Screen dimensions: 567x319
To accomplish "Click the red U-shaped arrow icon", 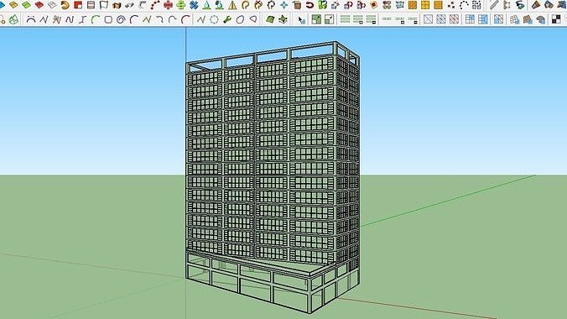I will tap(310, 5).
